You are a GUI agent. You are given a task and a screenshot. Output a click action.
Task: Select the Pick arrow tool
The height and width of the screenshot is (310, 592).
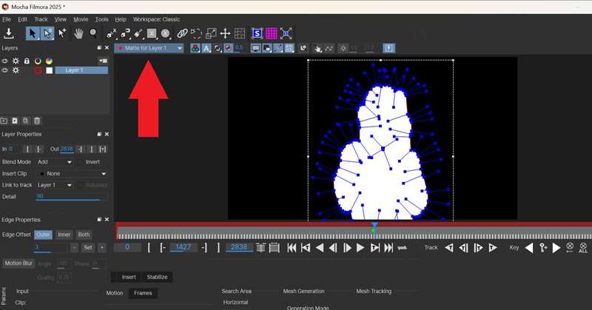click(33, 33)
